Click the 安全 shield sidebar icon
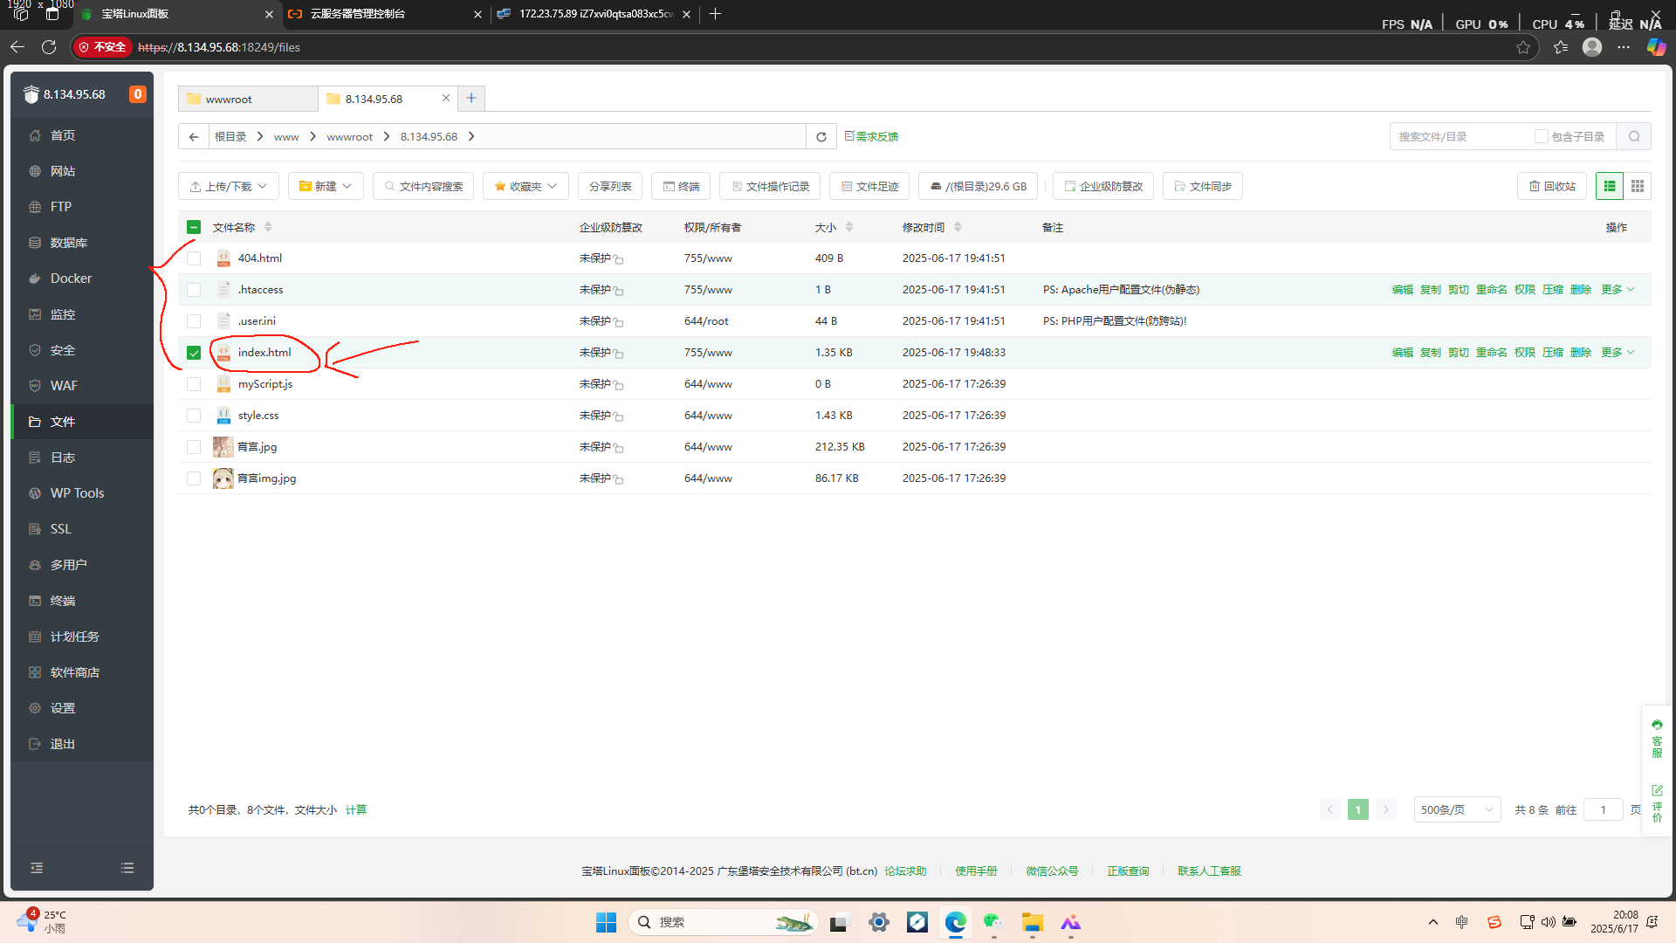1676x943 pixels. (35, 350)
